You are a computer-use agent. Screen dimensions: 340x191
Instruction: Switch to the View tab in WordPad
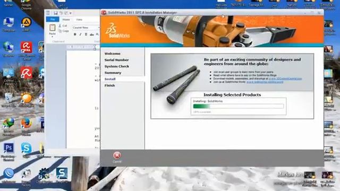79,20
